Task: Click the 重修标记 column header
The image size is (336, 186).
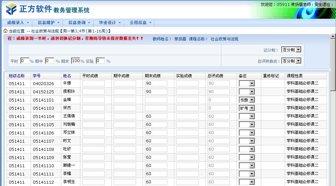Action: pyautogui.click(x=271, y=76)
